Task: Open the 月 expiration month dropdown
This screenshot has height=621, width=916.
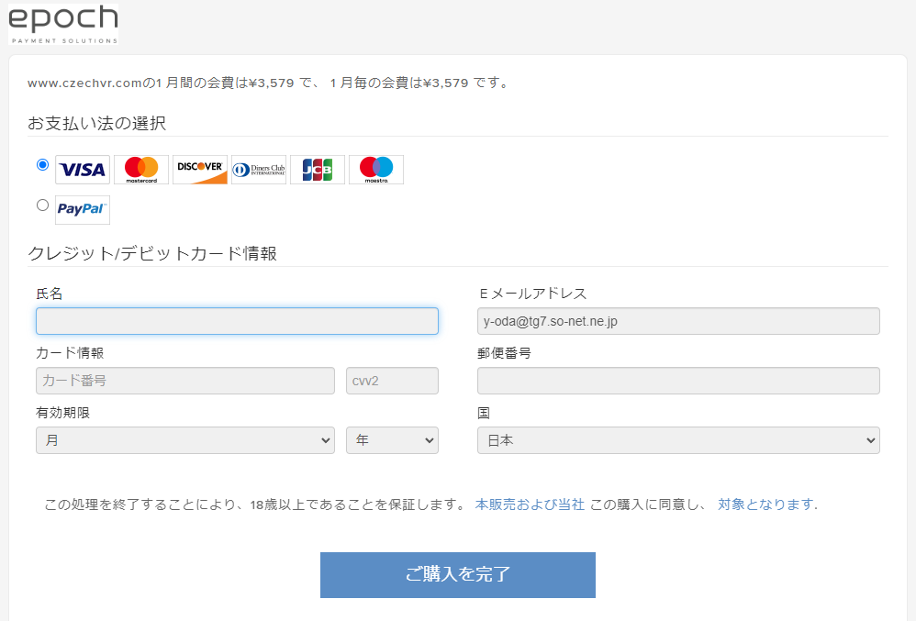Action: pos(185,440)
